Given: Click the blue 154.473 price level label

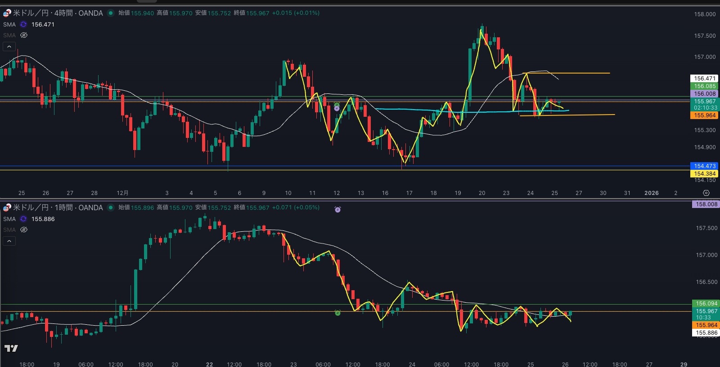Looking at the screenshot, I should pyautogui.click(x=704, y=166).
